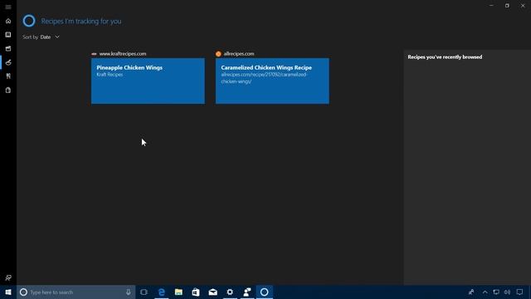Click the Cortana circle logo
Screen dimensions: 531x299
[29, 21]
